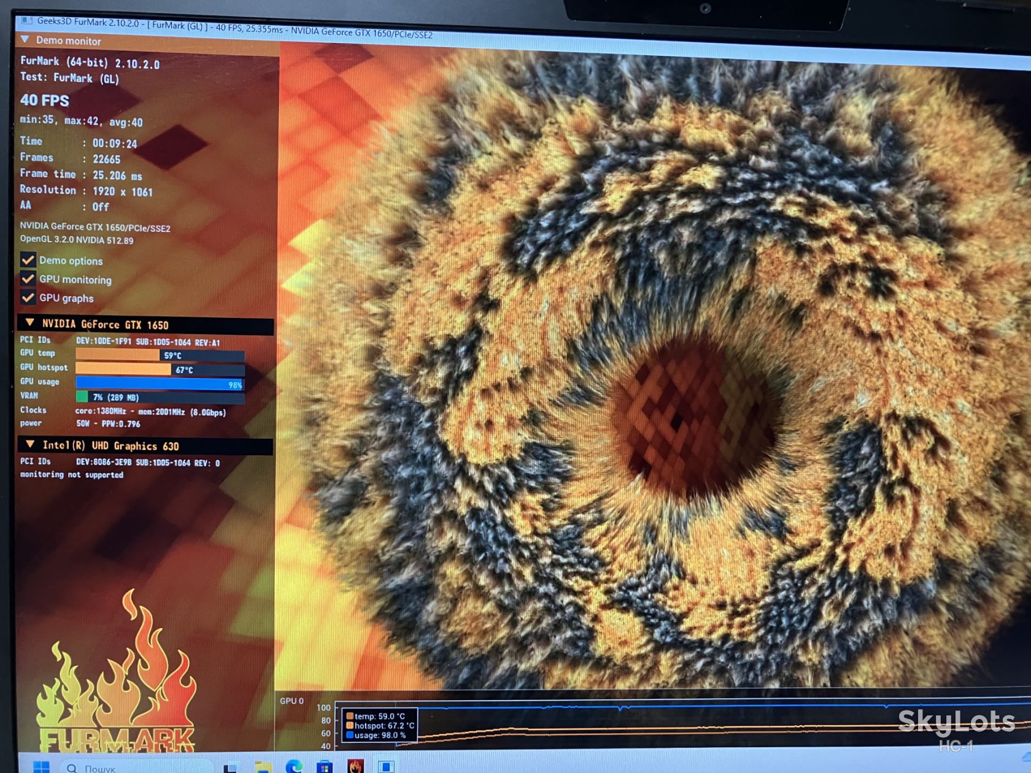Click the Intel PCI IDs DEV:8086-3E9B line
This screenshot has width=1031, height=773.
pos(148,463)
